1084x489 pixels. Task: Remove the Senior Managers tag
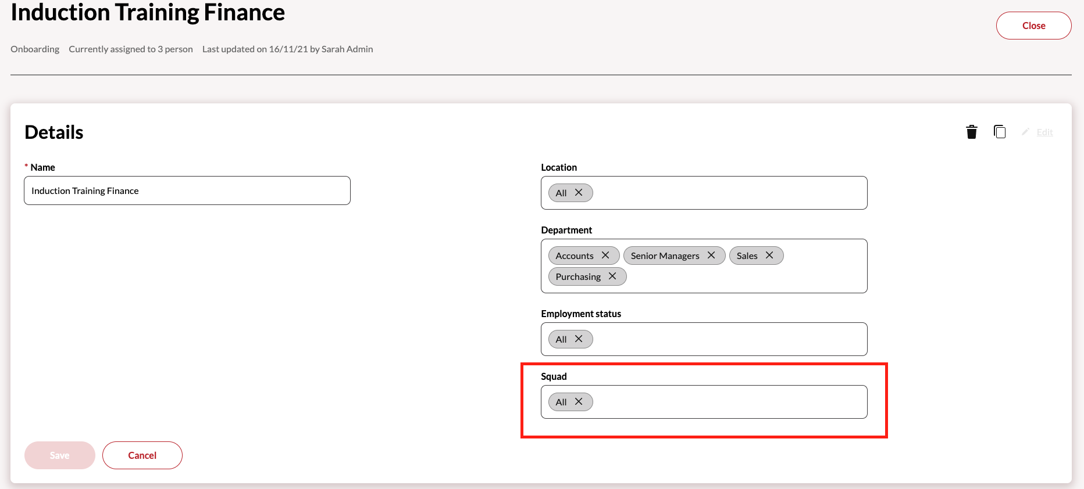pos(711,256)
